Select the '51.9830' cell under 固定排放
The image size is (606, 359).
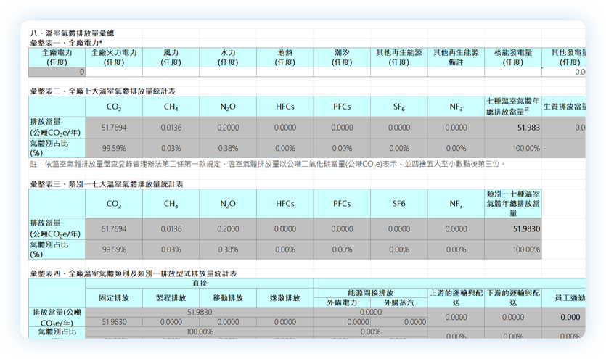click(114, 322)
